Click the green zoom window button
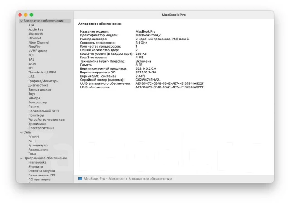Image resolution: width=290 pixels, height=204 pixels. (x=31, y=15)
